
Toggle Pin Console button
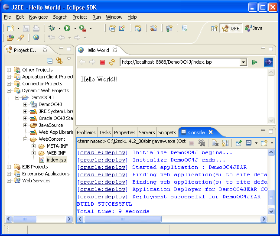coord(238,142)
